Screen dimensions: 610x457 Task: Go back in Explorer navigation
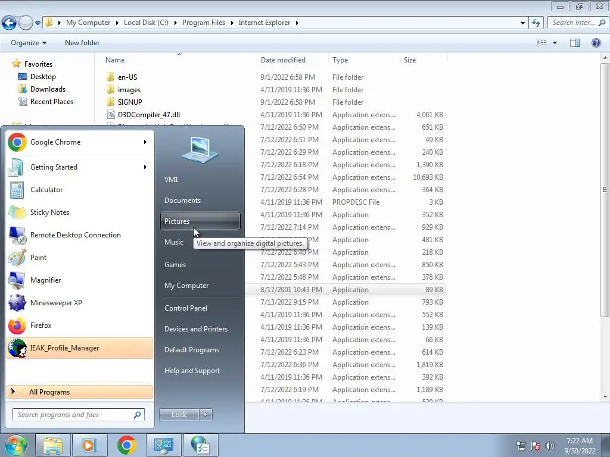point(10,23)
